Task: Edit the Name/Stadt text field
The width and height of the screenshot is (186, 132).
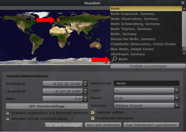Action: (x=147, y=83)
